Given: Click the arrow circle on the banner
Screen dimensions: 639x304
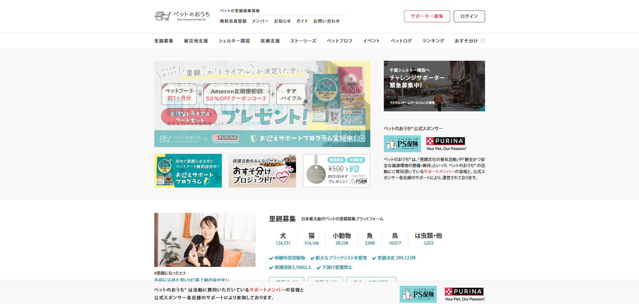Looking at the screenshot, I should point(362,139).
